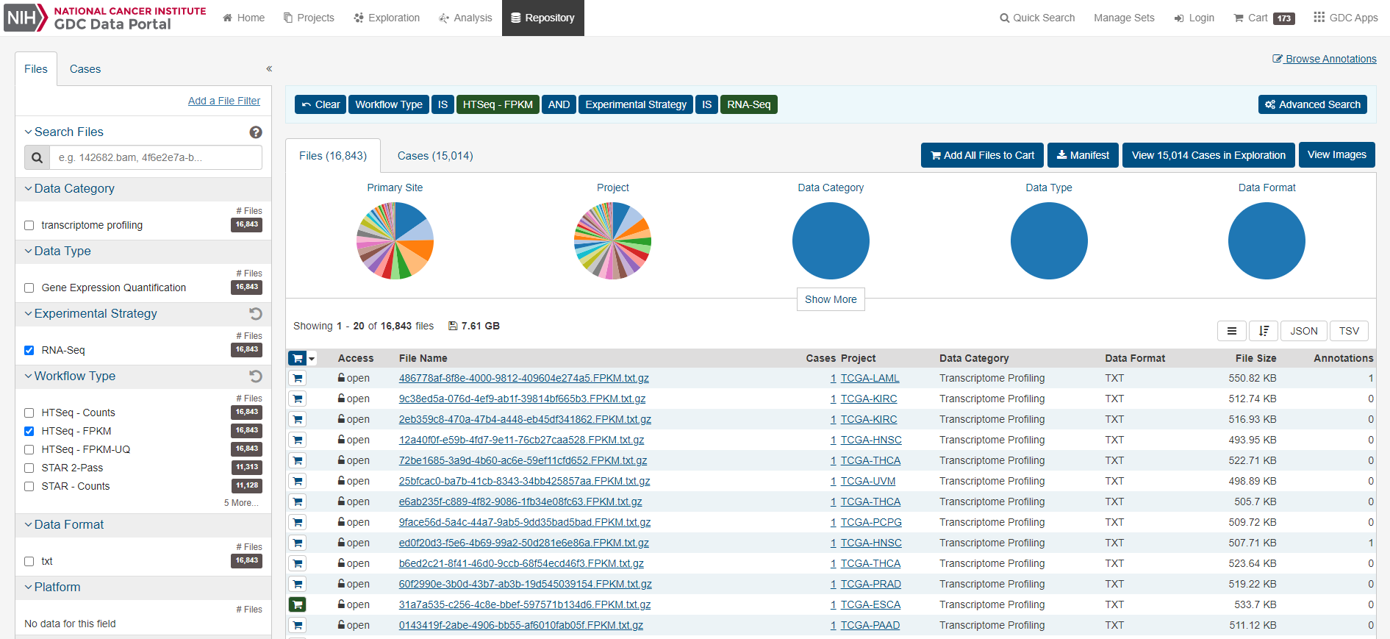The width and height of the screenshot is (1390, 639).
Task: Uncheck the HTSeq - FPKM checkbox
Action: 29,432
